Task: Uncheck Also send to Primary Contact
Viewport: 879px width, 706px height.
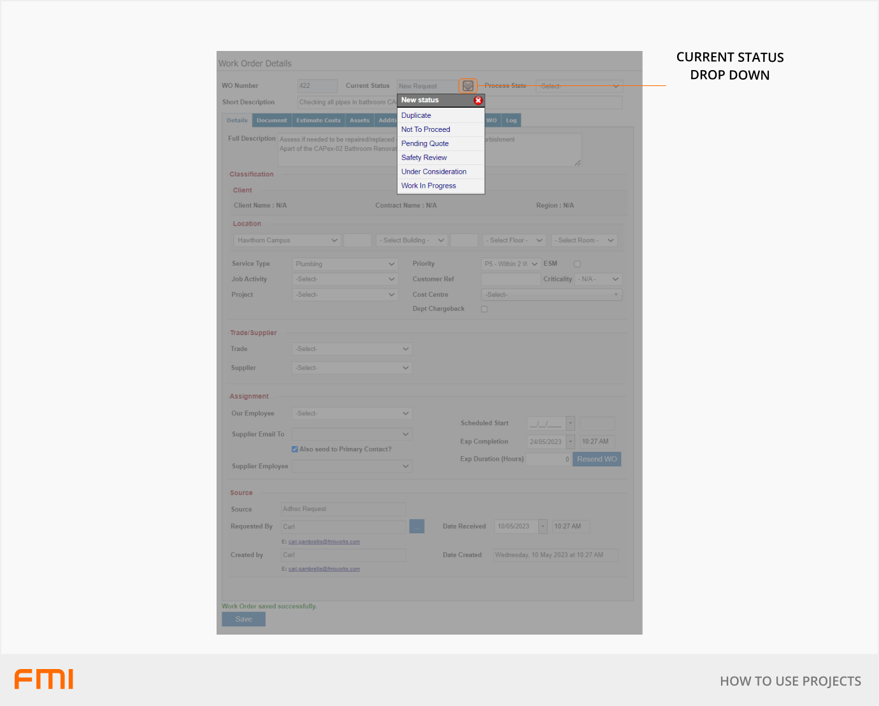Action: 295,449
